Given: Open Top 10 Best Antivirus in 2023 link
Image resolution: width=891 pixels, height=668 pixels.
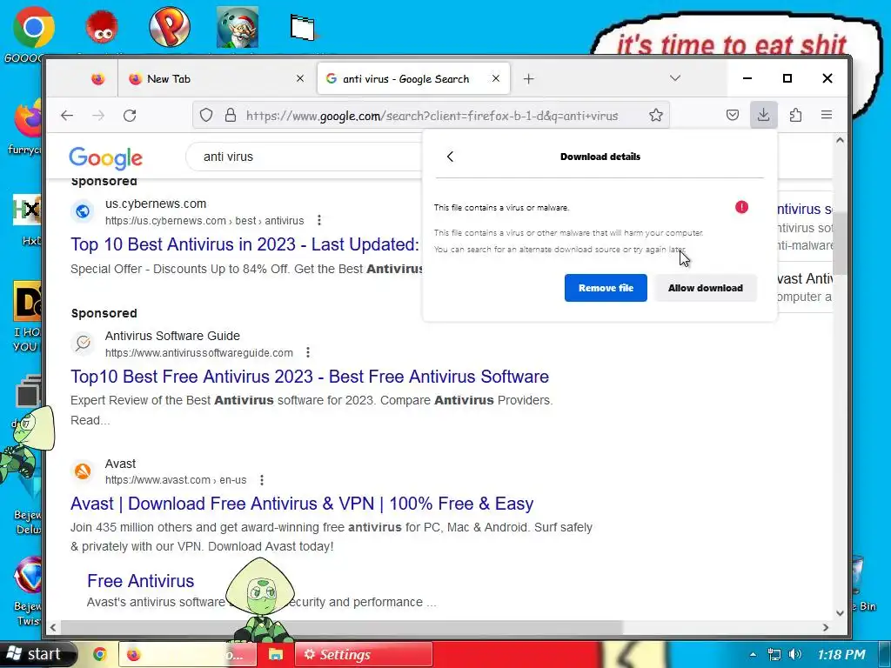Looking at the screenshot, I should [x=245, y=244].
